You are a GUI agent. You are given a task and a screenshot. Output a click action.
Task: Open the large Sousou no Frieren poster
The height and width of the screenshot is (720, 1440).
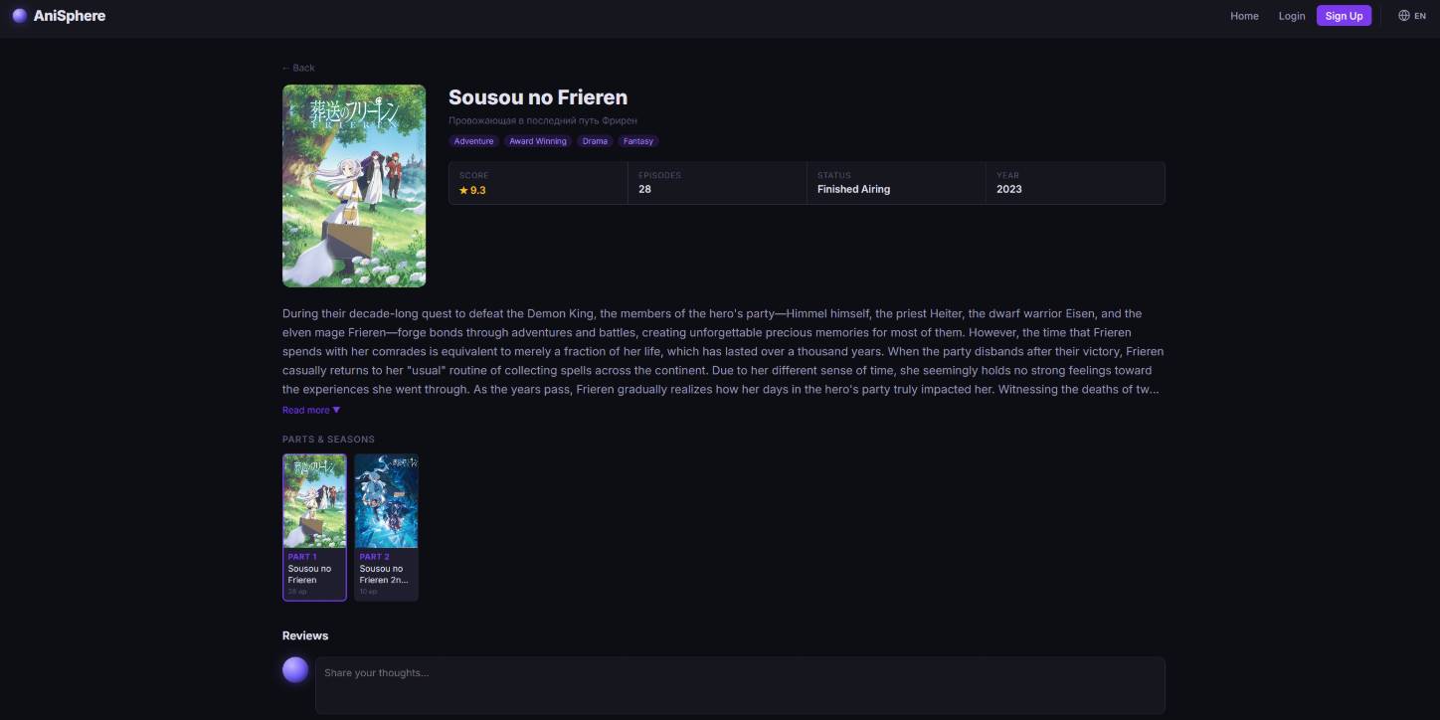354,186
